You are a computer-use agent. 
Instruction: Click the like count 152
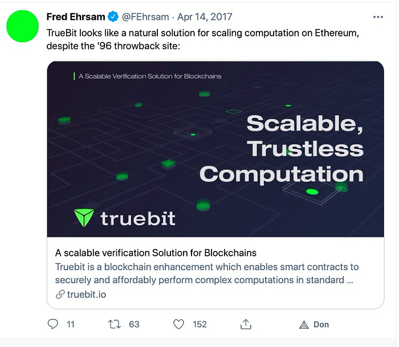tap(199, 324)
